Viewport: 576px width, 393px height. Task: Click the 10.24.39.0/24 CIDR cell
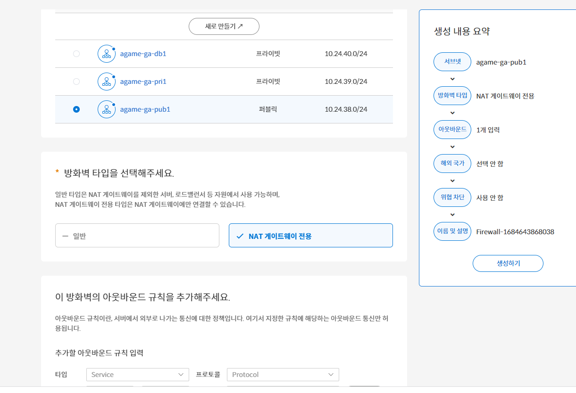pyautogui.click(x=346, y=82)
